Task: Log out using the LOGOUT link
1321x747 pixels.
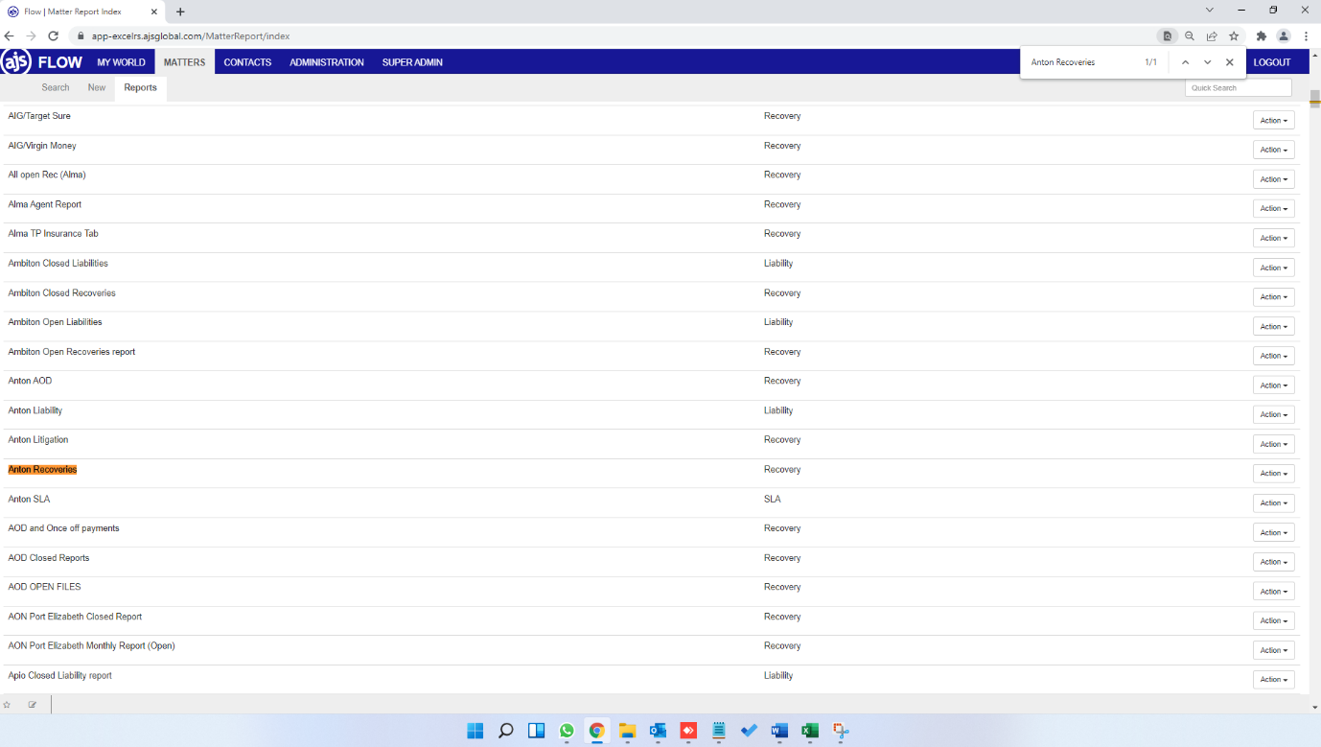Action: pos(1272,62)
